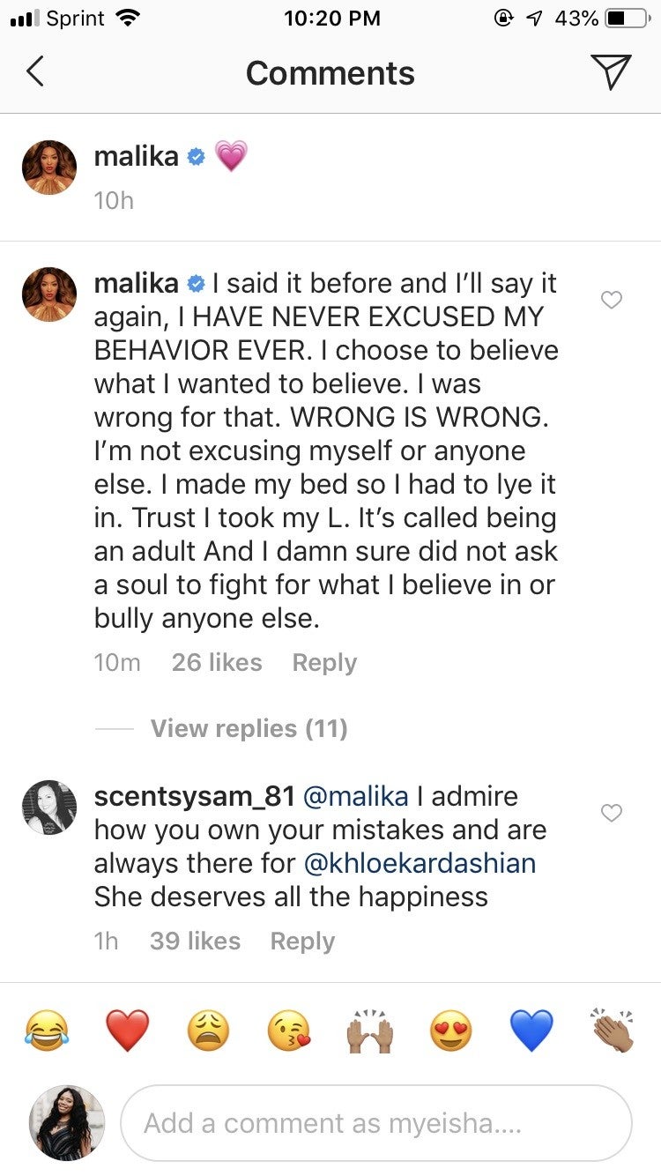The height and width of the screenshot is (1176, 661).
Task: Tap the back arrow icon
Action: pos(35,72)
